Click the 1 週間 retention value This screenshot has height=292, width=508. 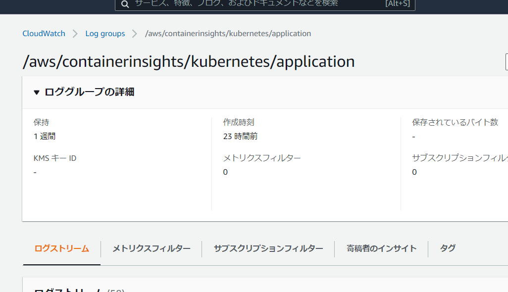44,137
